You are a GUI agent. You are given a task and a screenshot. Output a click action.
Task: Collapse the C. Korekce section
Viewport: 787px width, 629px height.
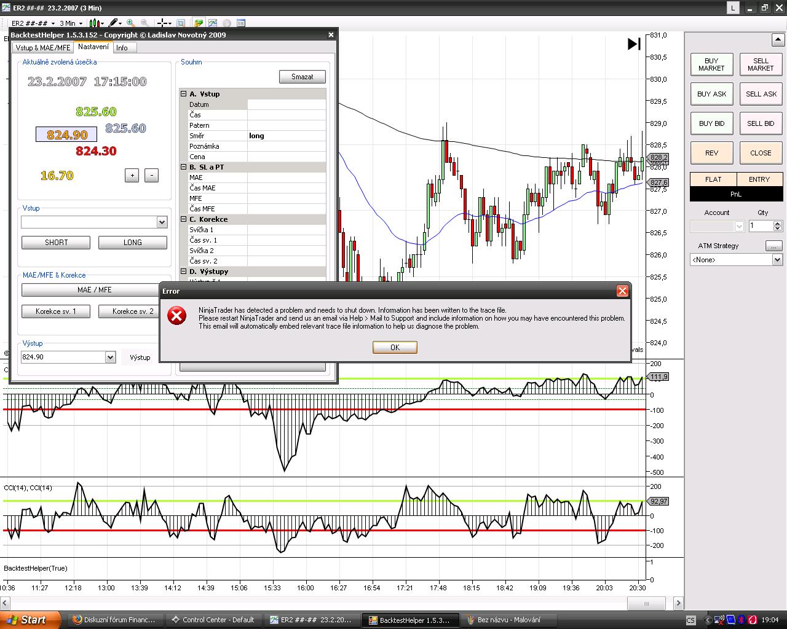pyautogui.click(x=183, y=219)
